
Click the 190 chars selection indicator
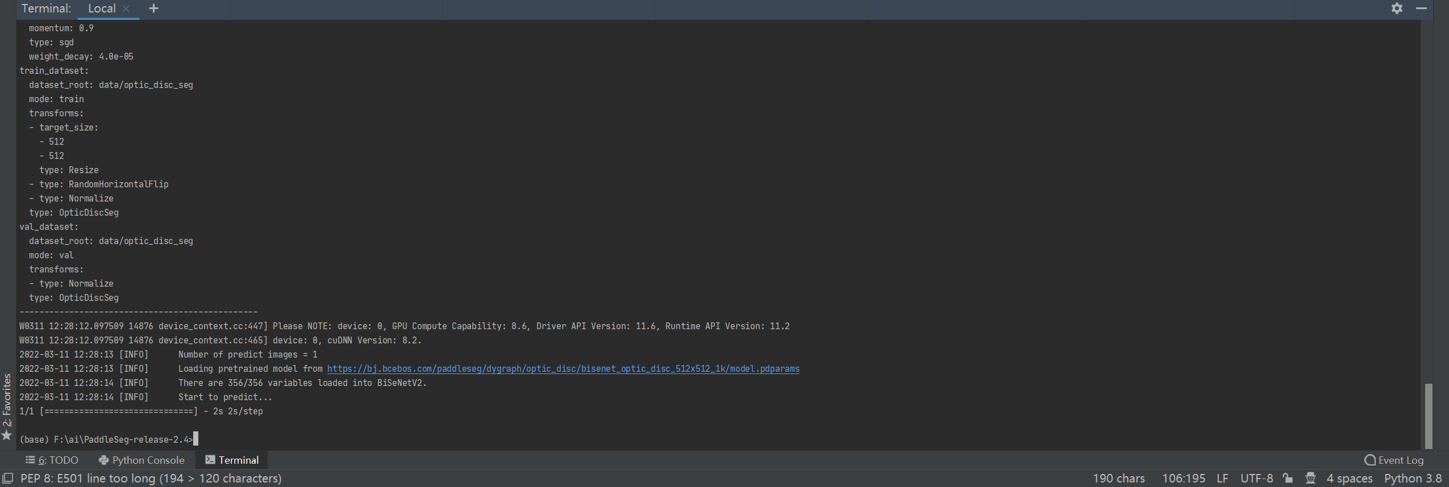(1118, 478)
